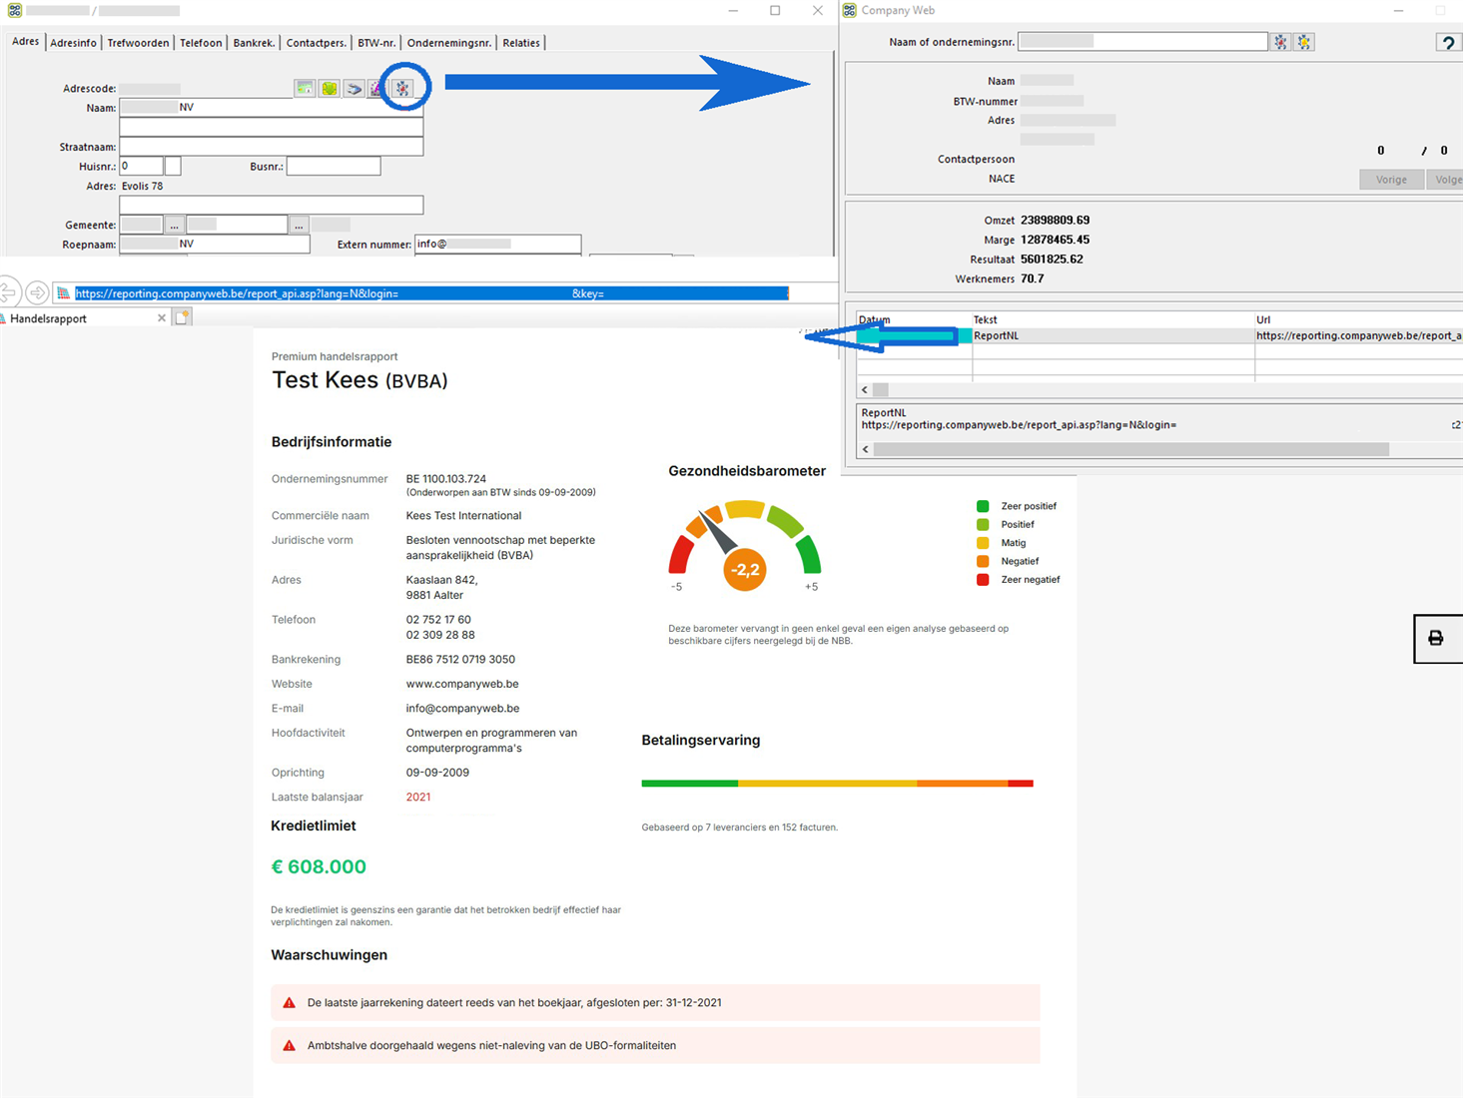Click the new tab icon beside Handelsrapport
Image resolution: width=1463 pixels, height=1098 pixels.
(x=183, y=317)
